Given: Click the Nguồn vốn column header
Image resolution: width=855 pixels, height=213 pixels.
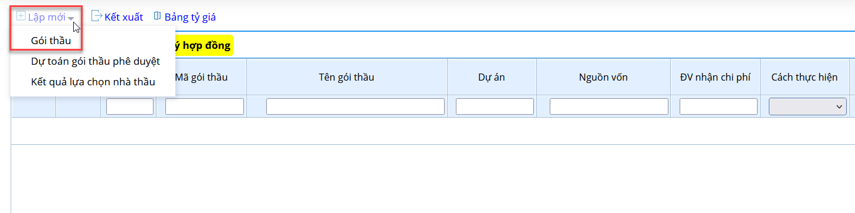Looking at the screenshot, I should pyautogui.click(x=603, y=77).
